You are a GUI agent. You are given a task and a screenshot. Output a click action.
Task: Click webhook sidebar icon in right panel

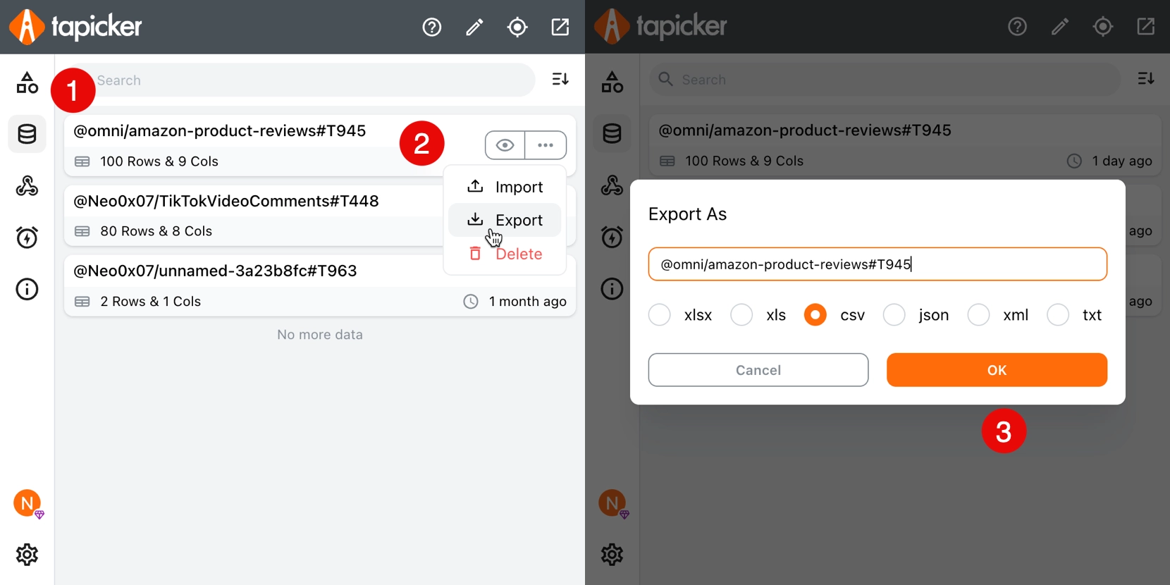612,185
